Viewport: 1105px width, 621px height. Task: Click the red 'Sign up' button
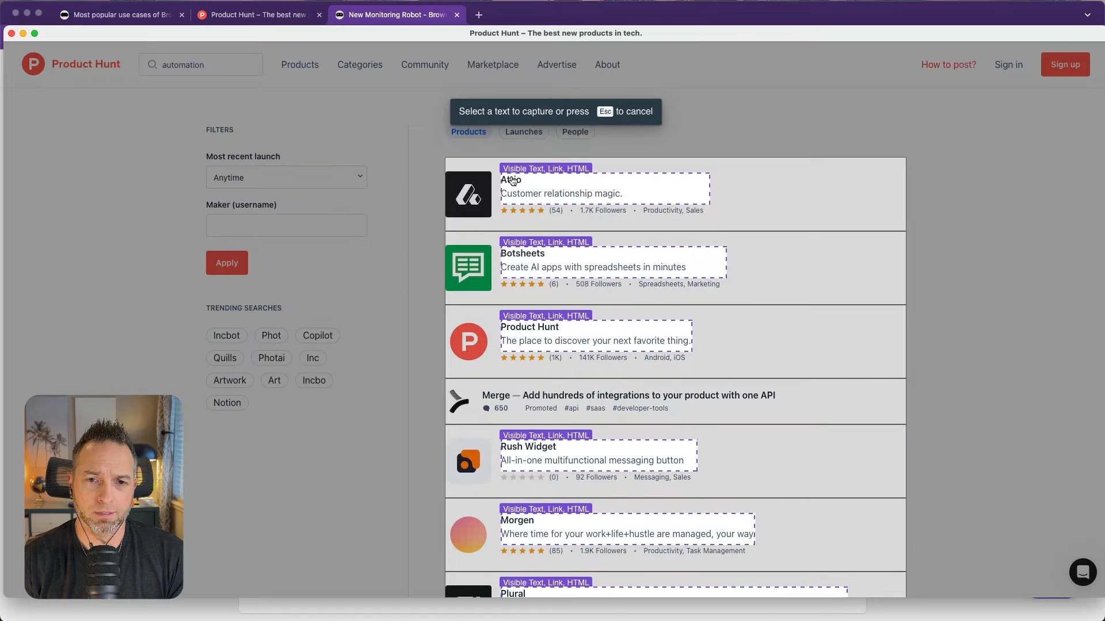click(1065, 64)
